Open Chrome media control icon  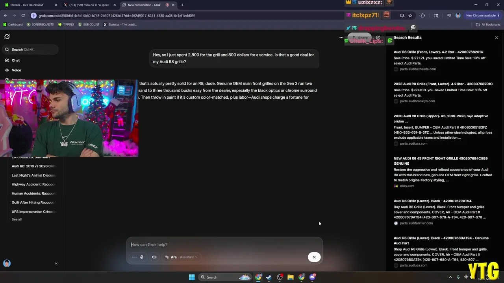click(449, 16)
